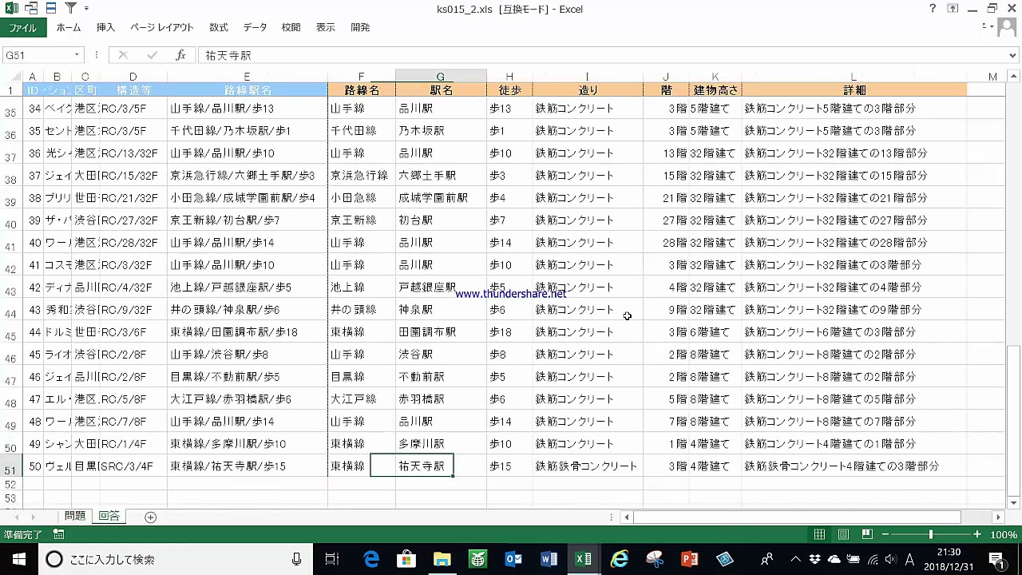Click the zoom in plus icon
Viewport: 1022px width, 575px height.
[976, 534]
